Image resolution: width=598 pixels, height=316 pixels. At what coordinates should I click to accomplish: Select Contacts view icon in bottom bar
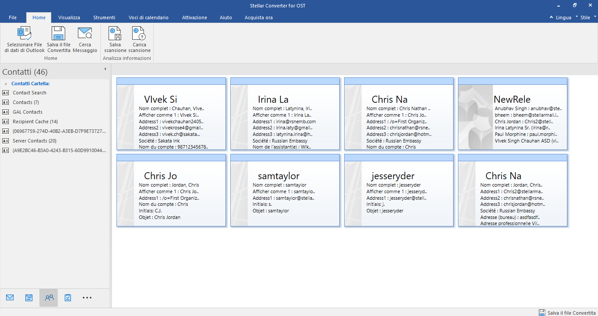click(49, 298)
